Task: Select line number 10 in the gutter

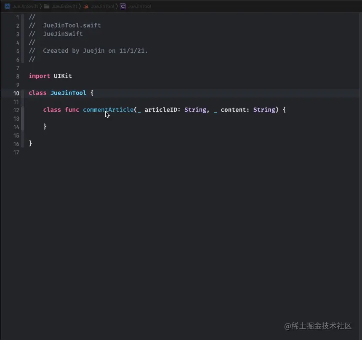Action: click(16, 93)
